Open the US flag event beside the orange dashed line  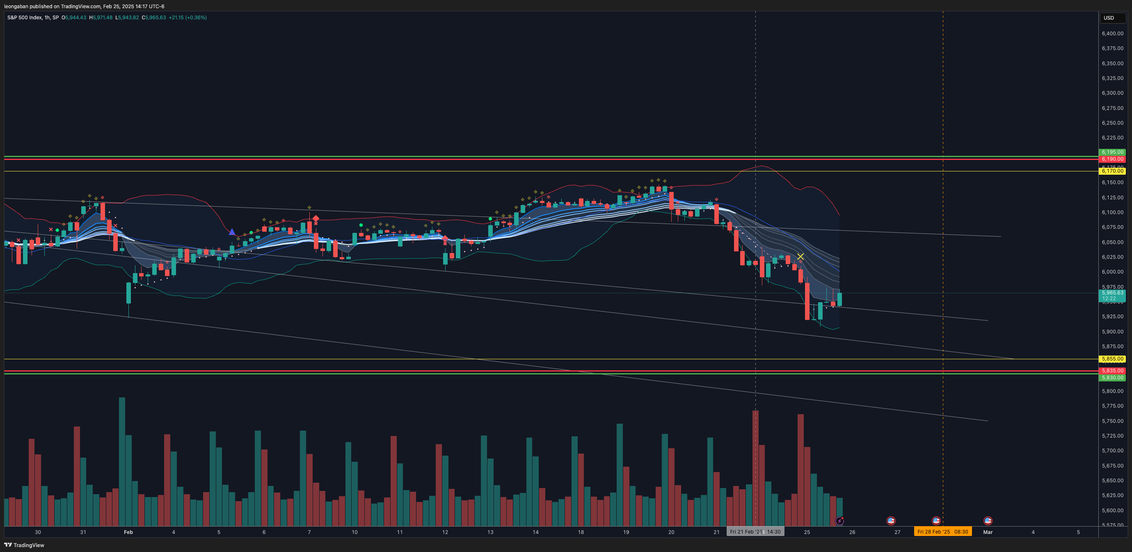936,521
